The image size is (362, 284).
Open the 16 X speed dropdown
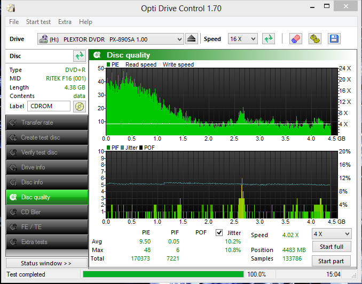pyautogui.click(x=242, y=39)
